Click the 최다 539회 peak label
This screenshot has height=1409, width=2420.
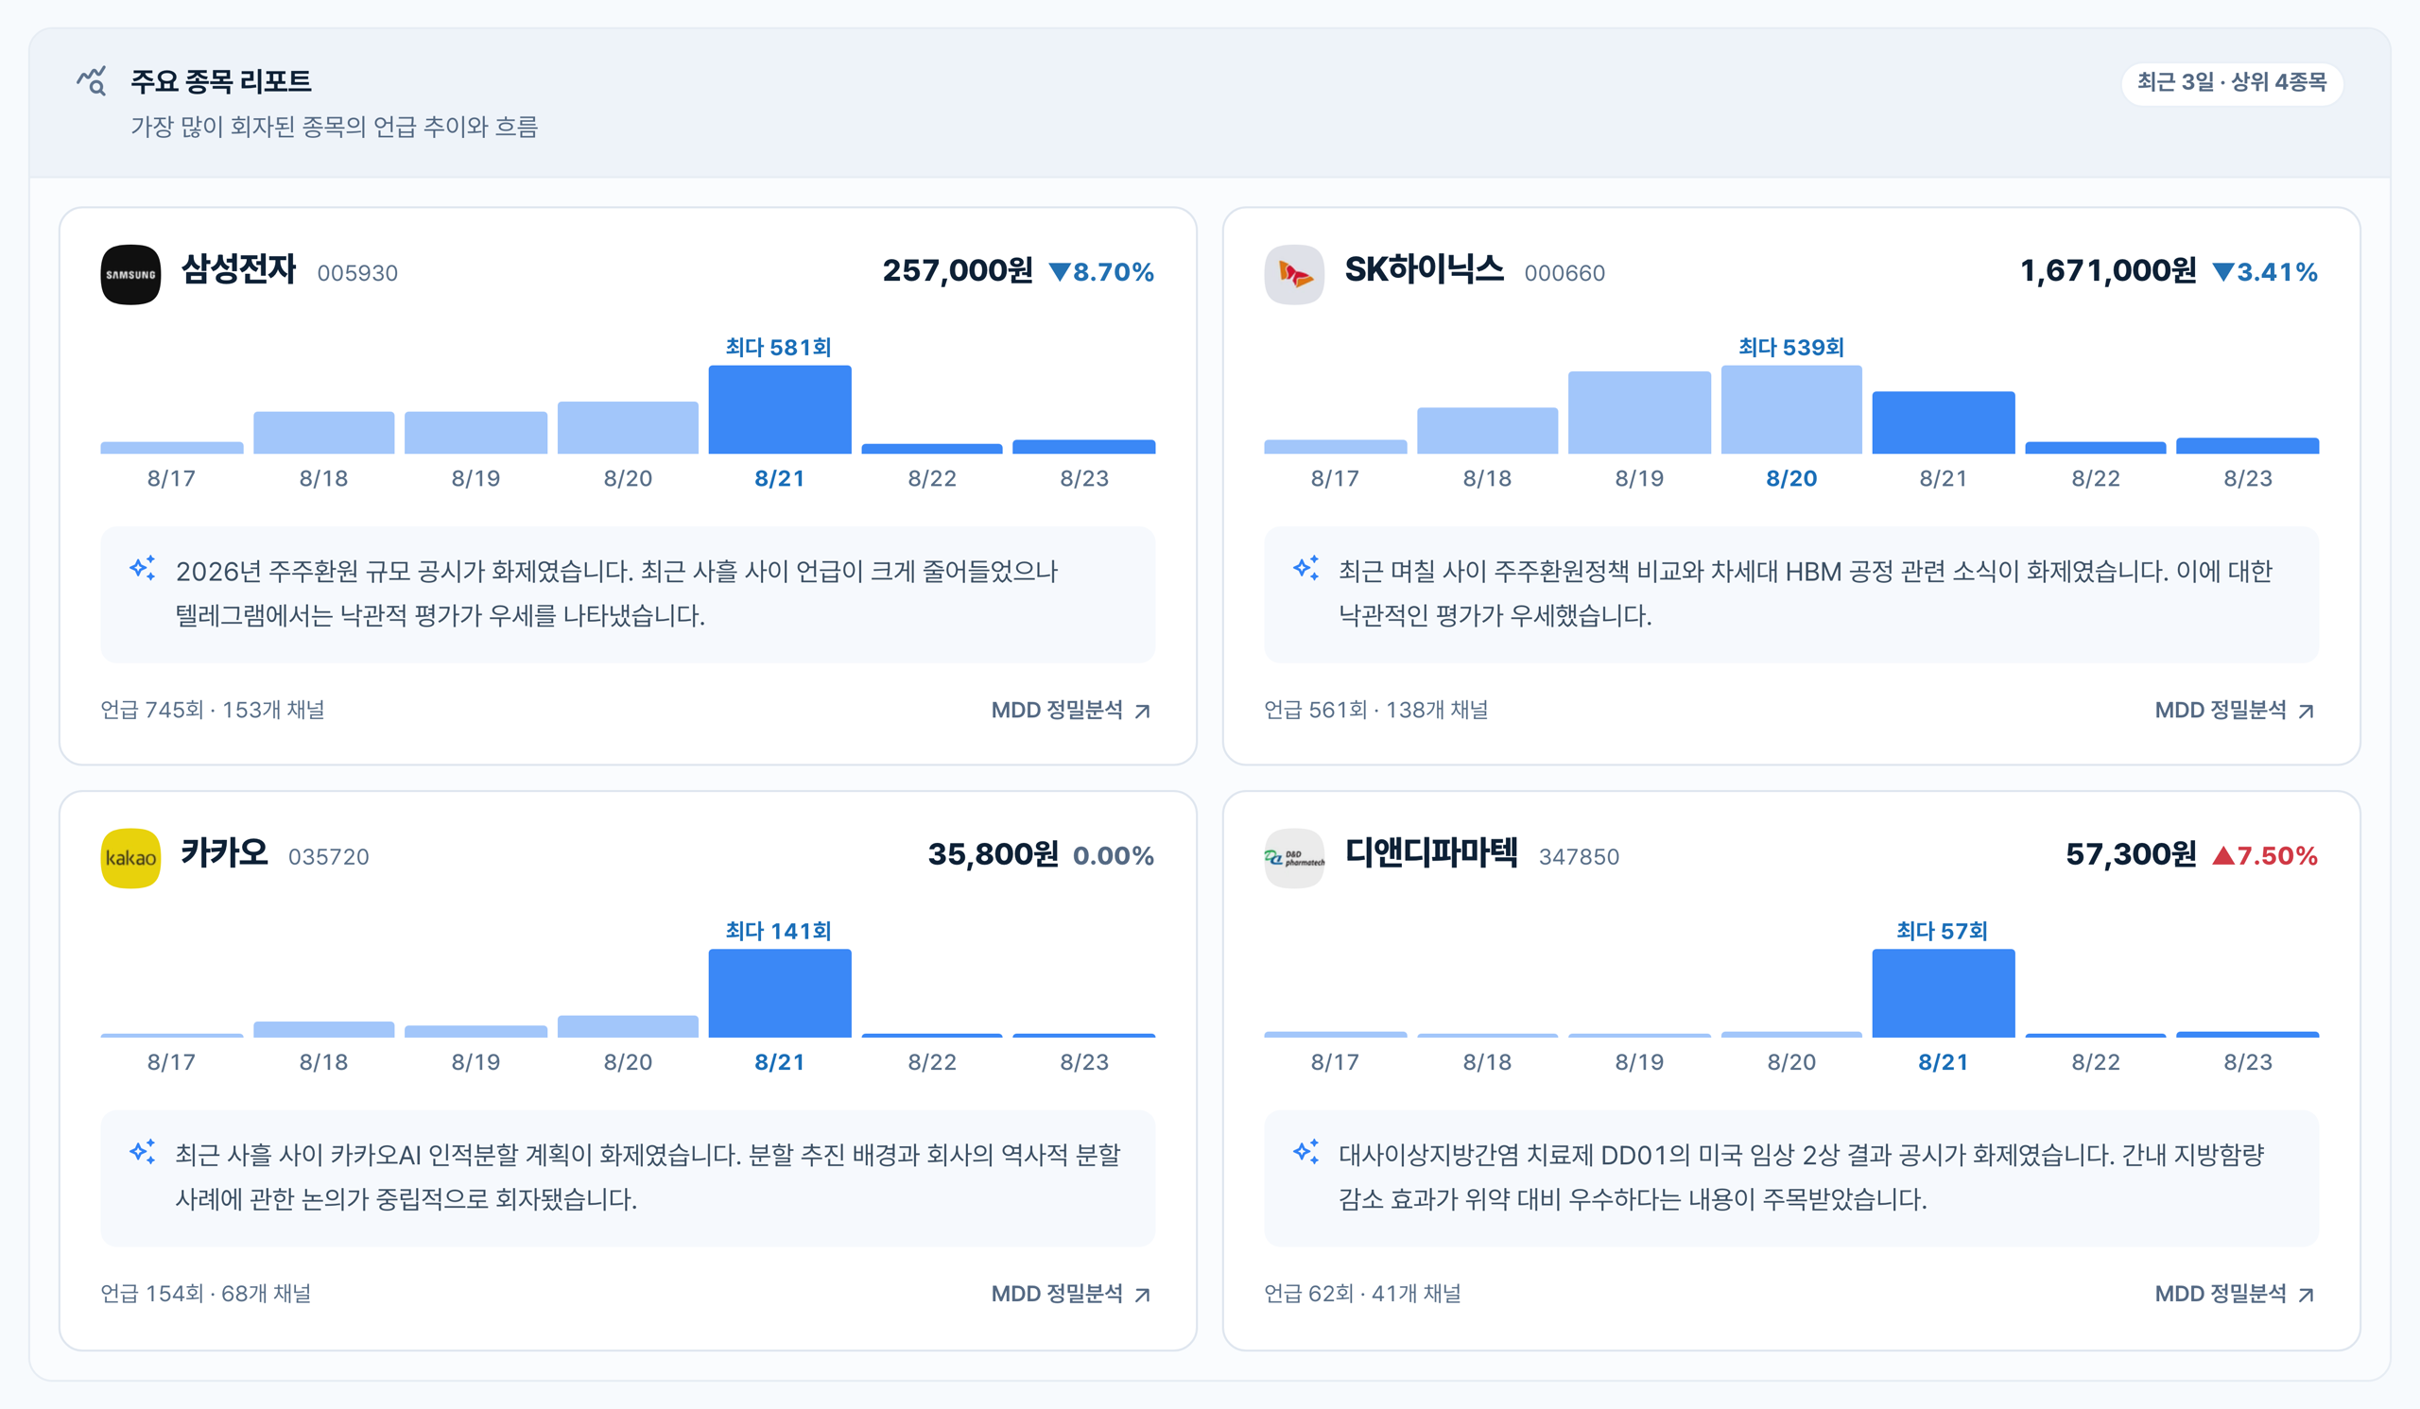[1792, 347]
